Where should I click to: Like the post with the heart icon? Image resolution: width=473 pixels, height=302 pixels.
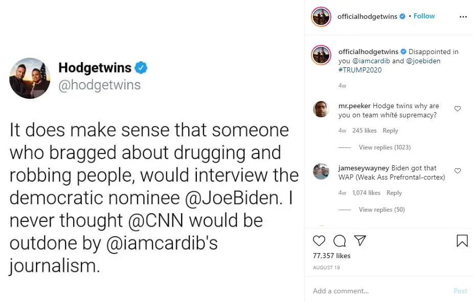pyautogui.click(x=319, y=241)
